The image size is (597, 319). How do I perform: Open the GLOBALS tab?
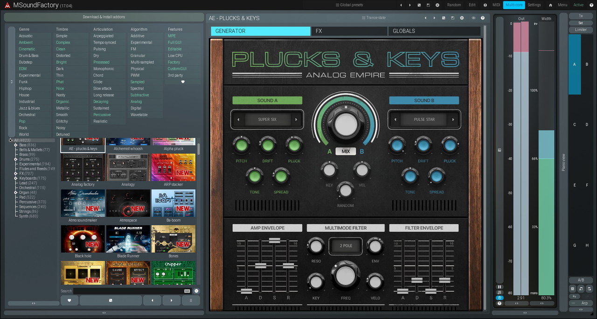434,31
